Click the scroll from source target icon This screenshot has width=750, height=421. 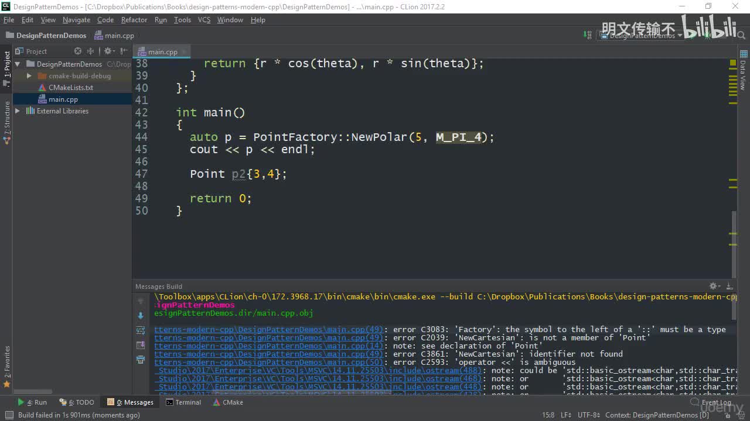[x=78, y=51]
